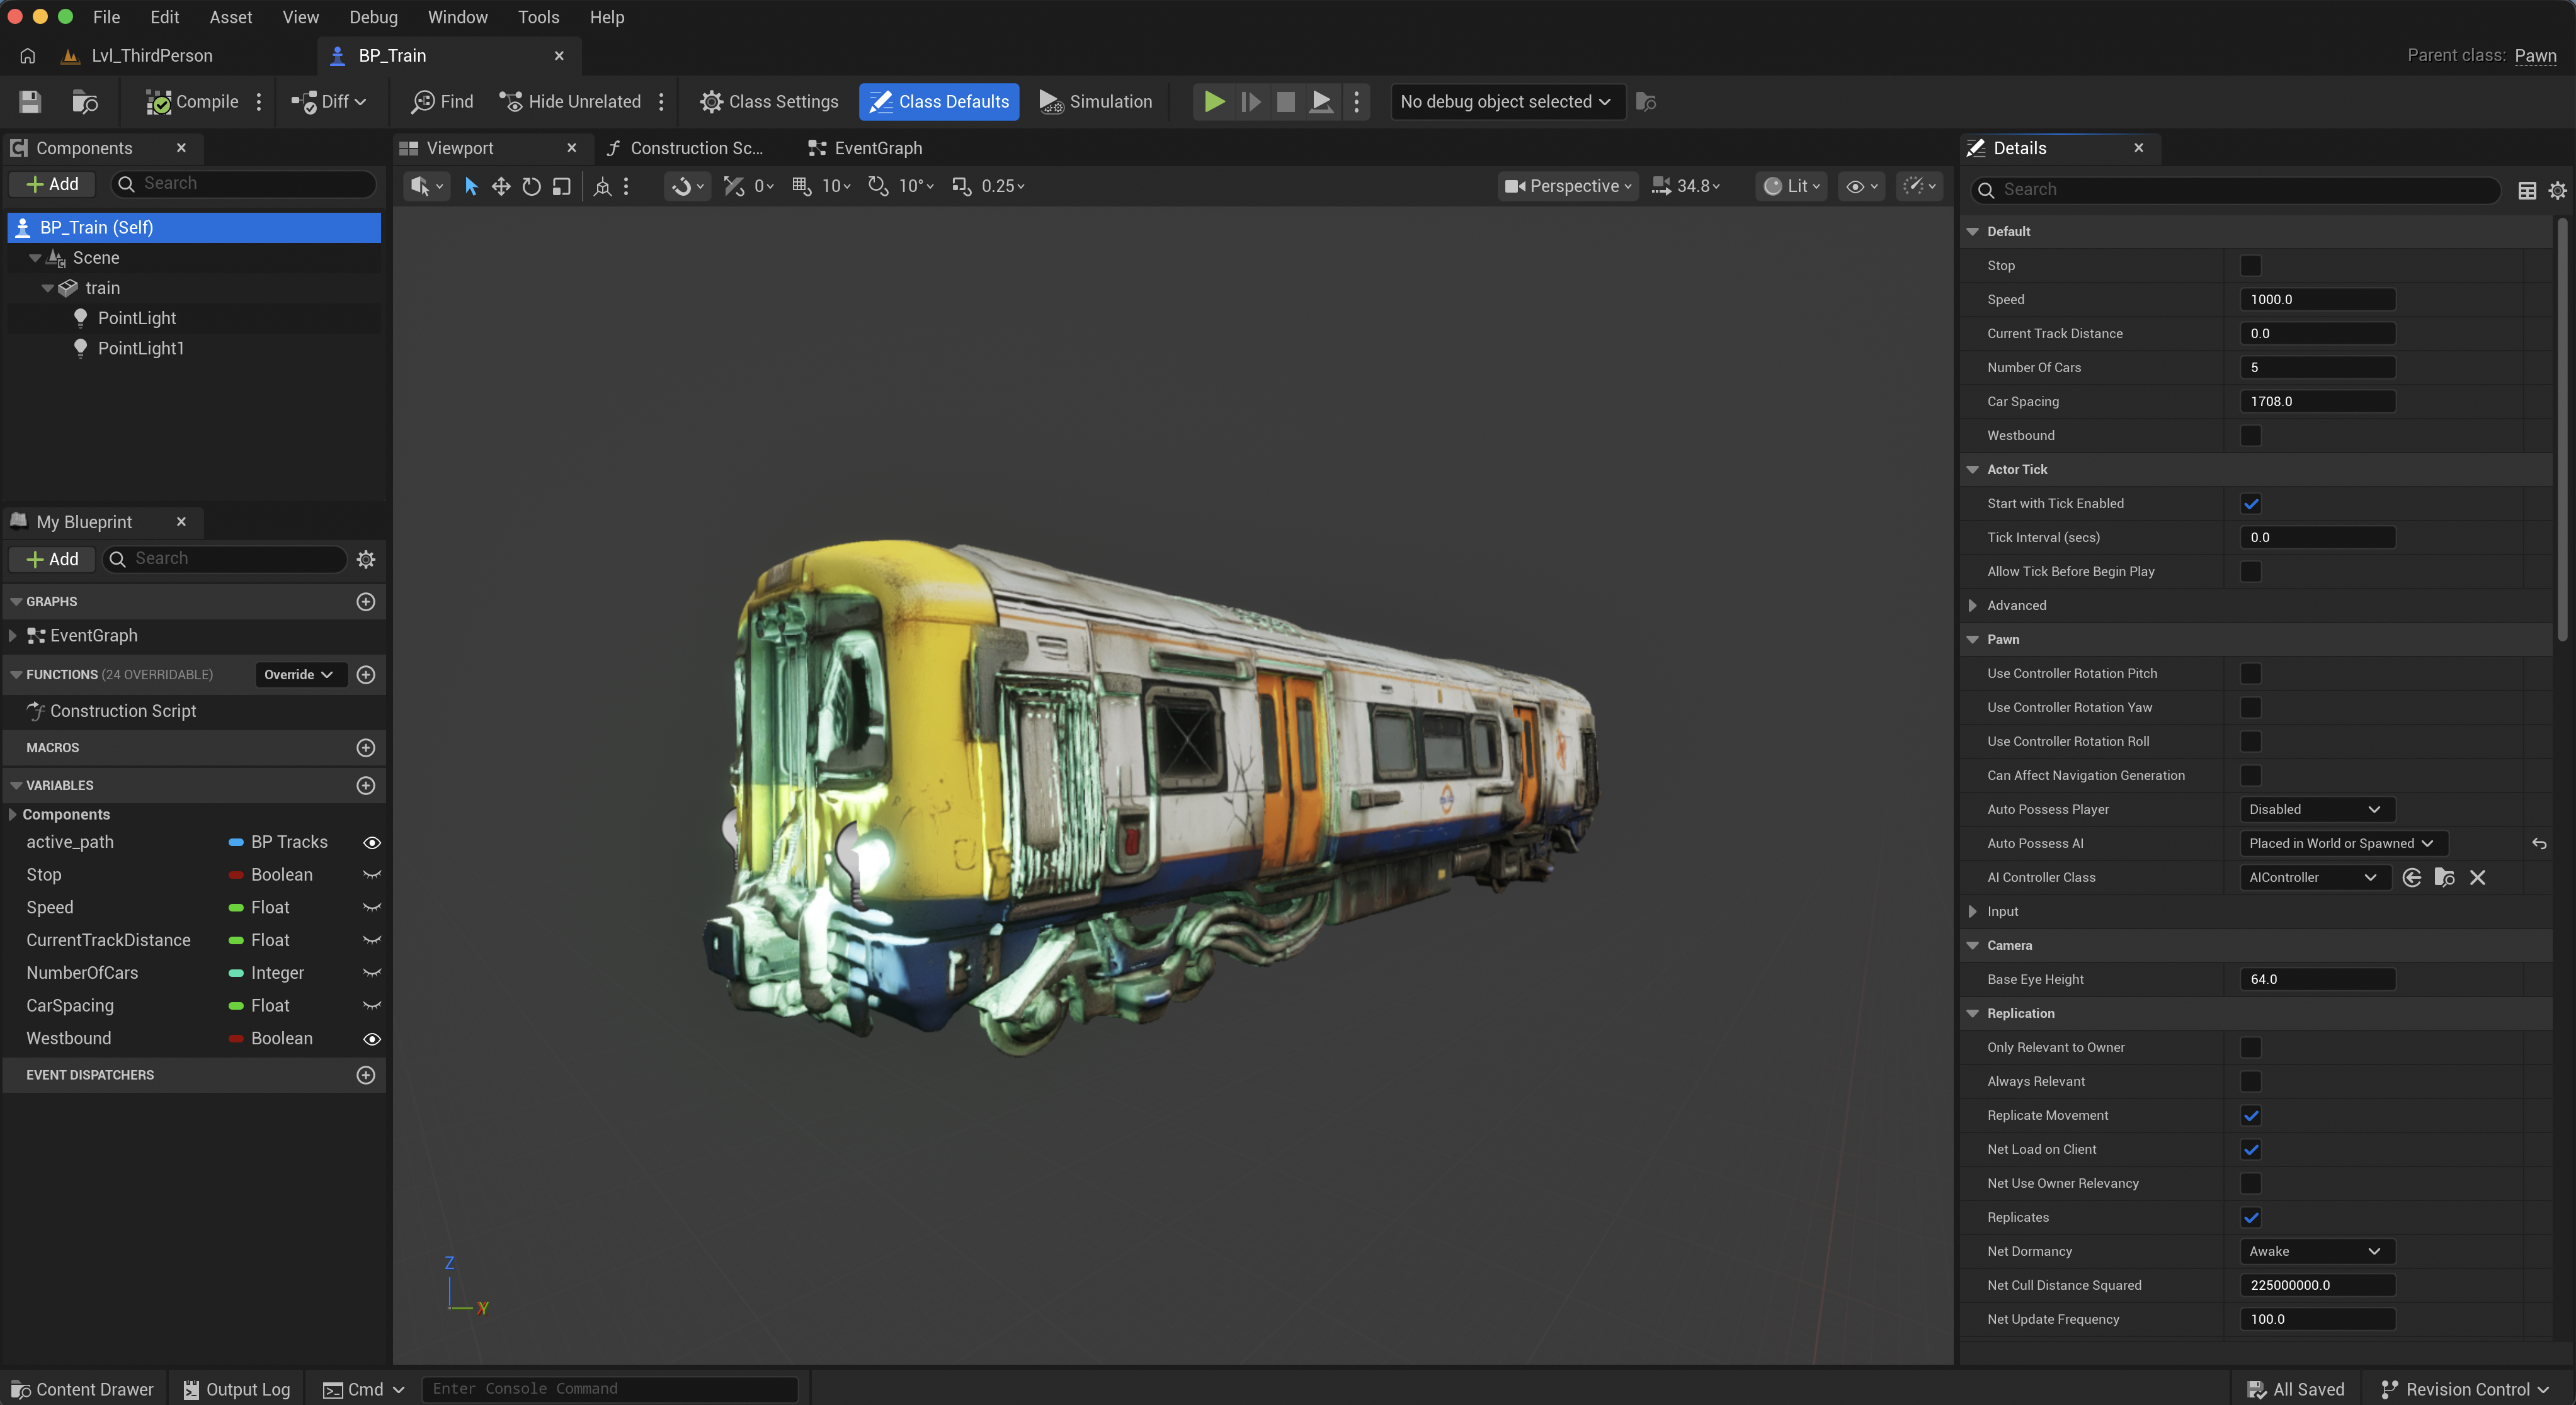Reset Auto Possess AI to default
This screenshot has width=2576, height=1405.
pyautogui.click(x=2539, y=844)
